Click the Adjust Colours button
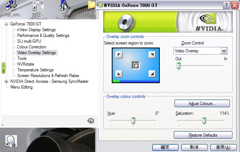Image resolution: width=240 pixels, height=152 pixels. coord(202,104)
